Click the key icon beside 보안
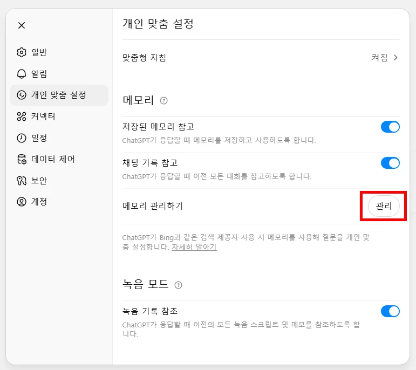The width and height of the screenshot is (416, 370). click(22, 181)
